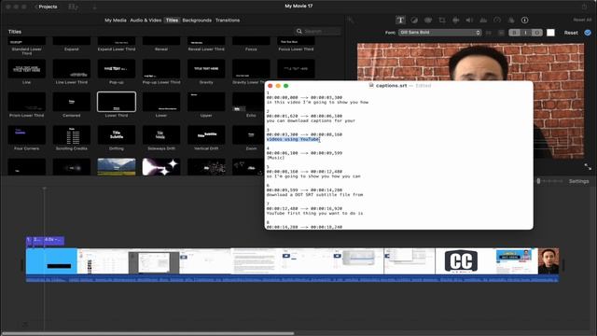Viewport: 597px width, 336px height.
Task: Click 'videos using YouTube' line in captions.srt
Action: (x=293, y=139)
